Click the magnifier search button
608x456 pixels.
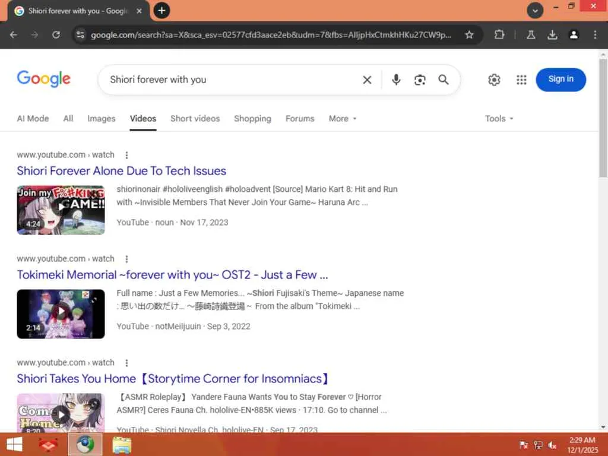click(x=444, y=80)
